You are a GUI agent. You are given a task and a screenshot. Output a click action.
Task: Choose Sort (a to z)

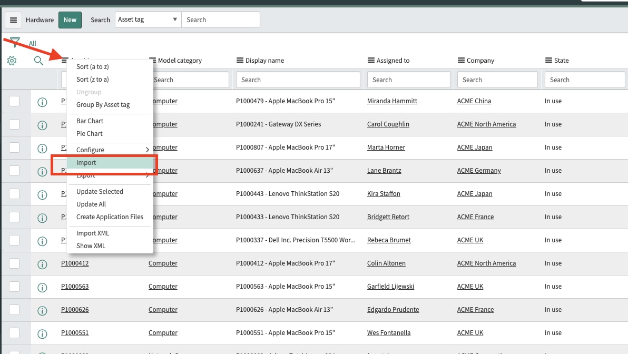coord(93,66)
